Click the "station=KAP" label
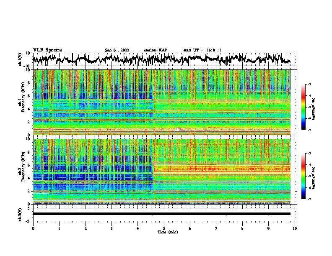 coord(156,50)
